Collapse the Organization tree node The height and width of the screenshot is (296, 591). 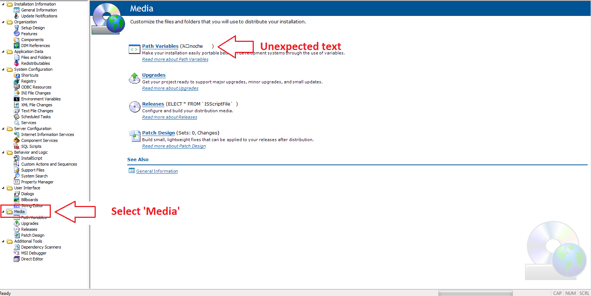[x=3, y=22]
